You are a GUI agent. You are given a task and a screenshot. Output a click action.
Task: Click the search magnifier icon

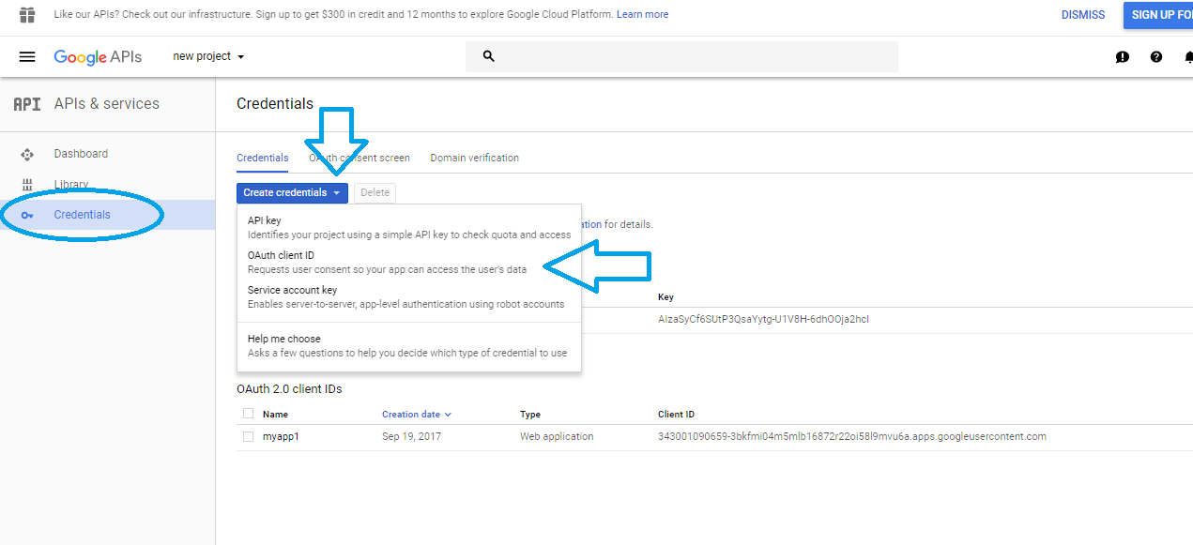[488, 56]
